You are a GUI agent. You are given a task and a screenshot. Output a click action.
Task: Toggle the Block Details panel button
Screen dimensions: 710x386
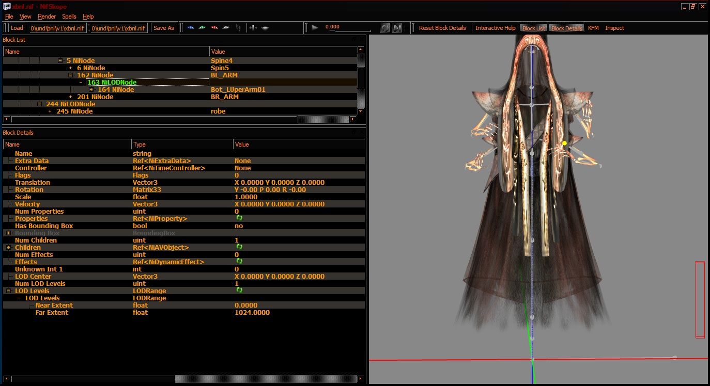coord(567,28)
